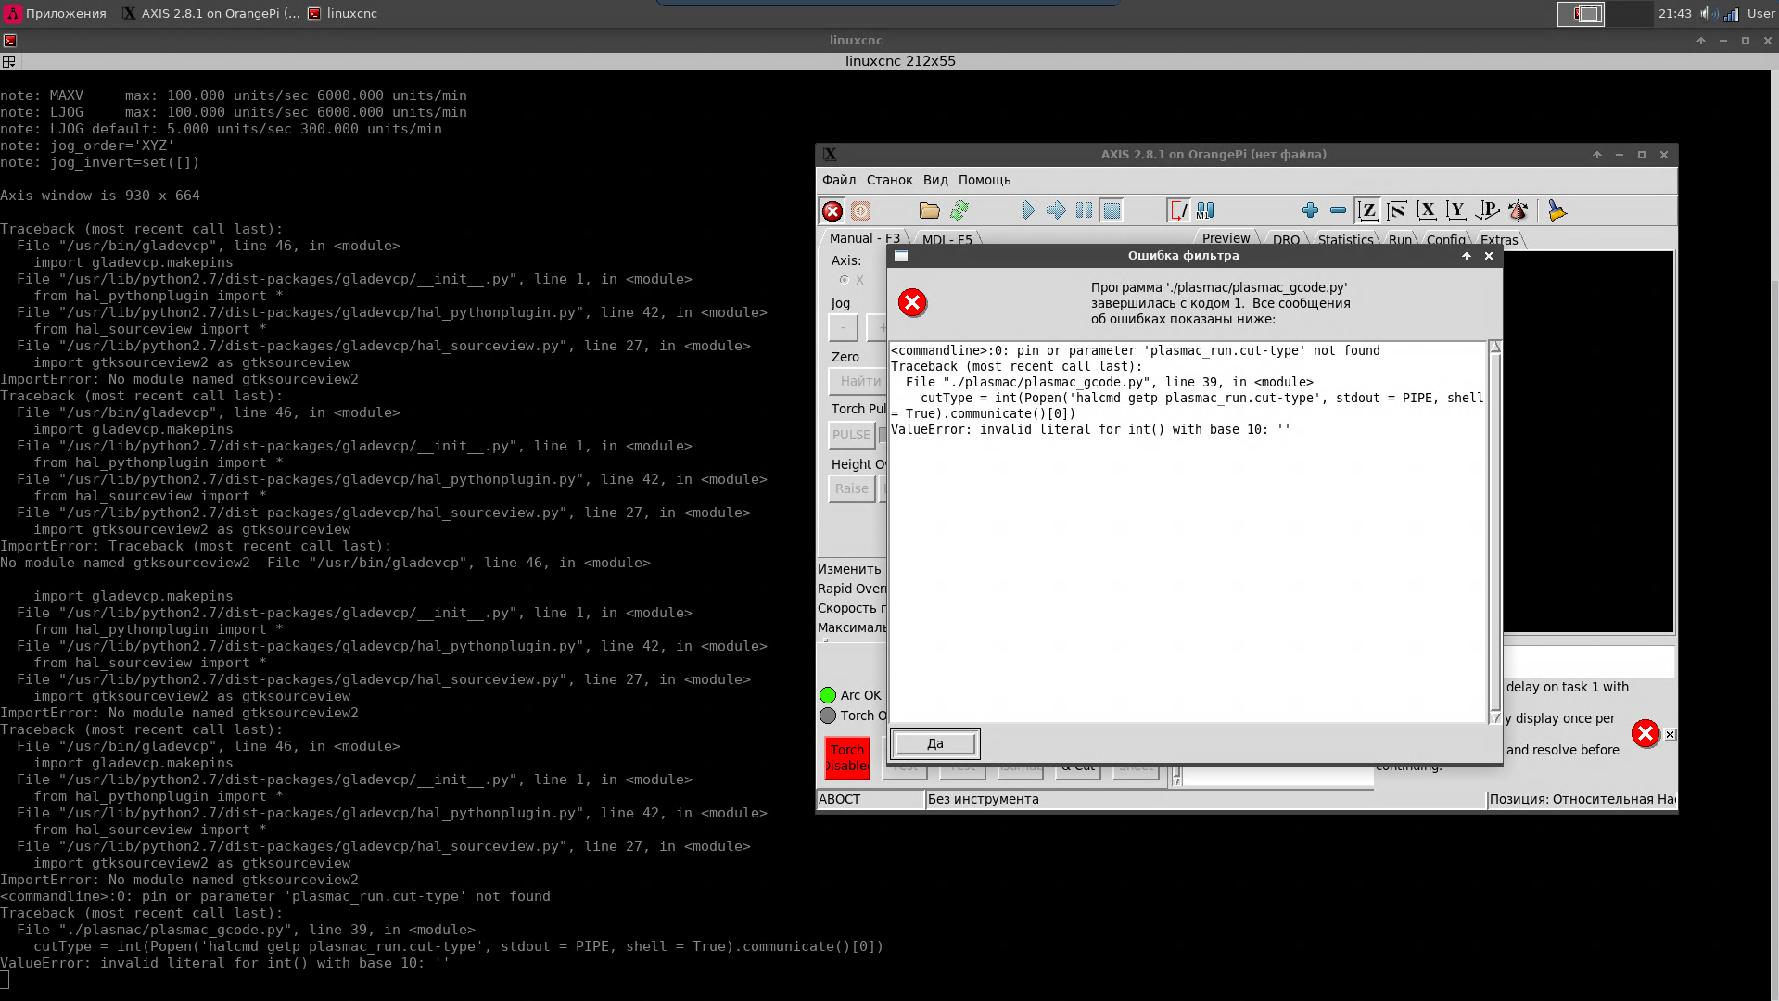Open a G-code file via folder icon
Viewport: 1779px width, 1001px height.
tap(929, 211)
